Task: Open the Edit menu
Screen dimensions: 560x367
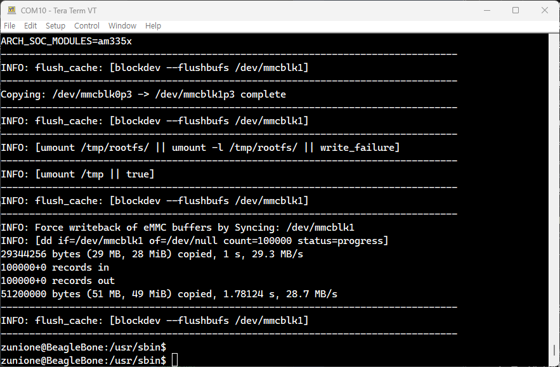Action: [30, 26]
